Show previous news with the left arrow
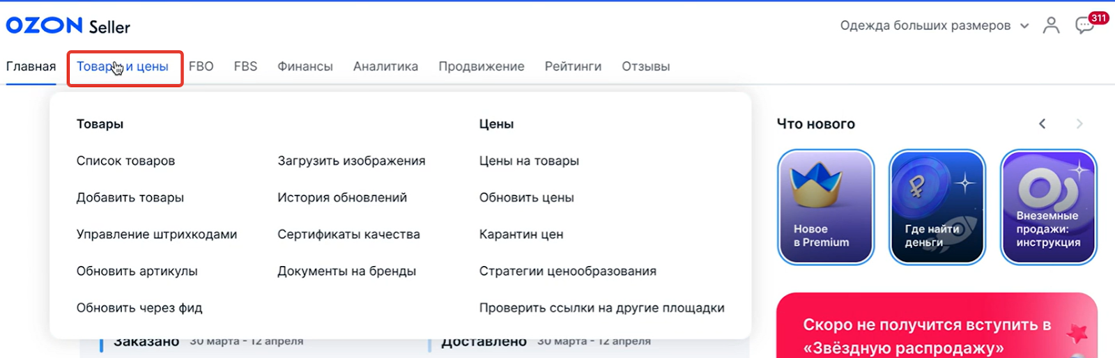 [x=1043, y=124]
